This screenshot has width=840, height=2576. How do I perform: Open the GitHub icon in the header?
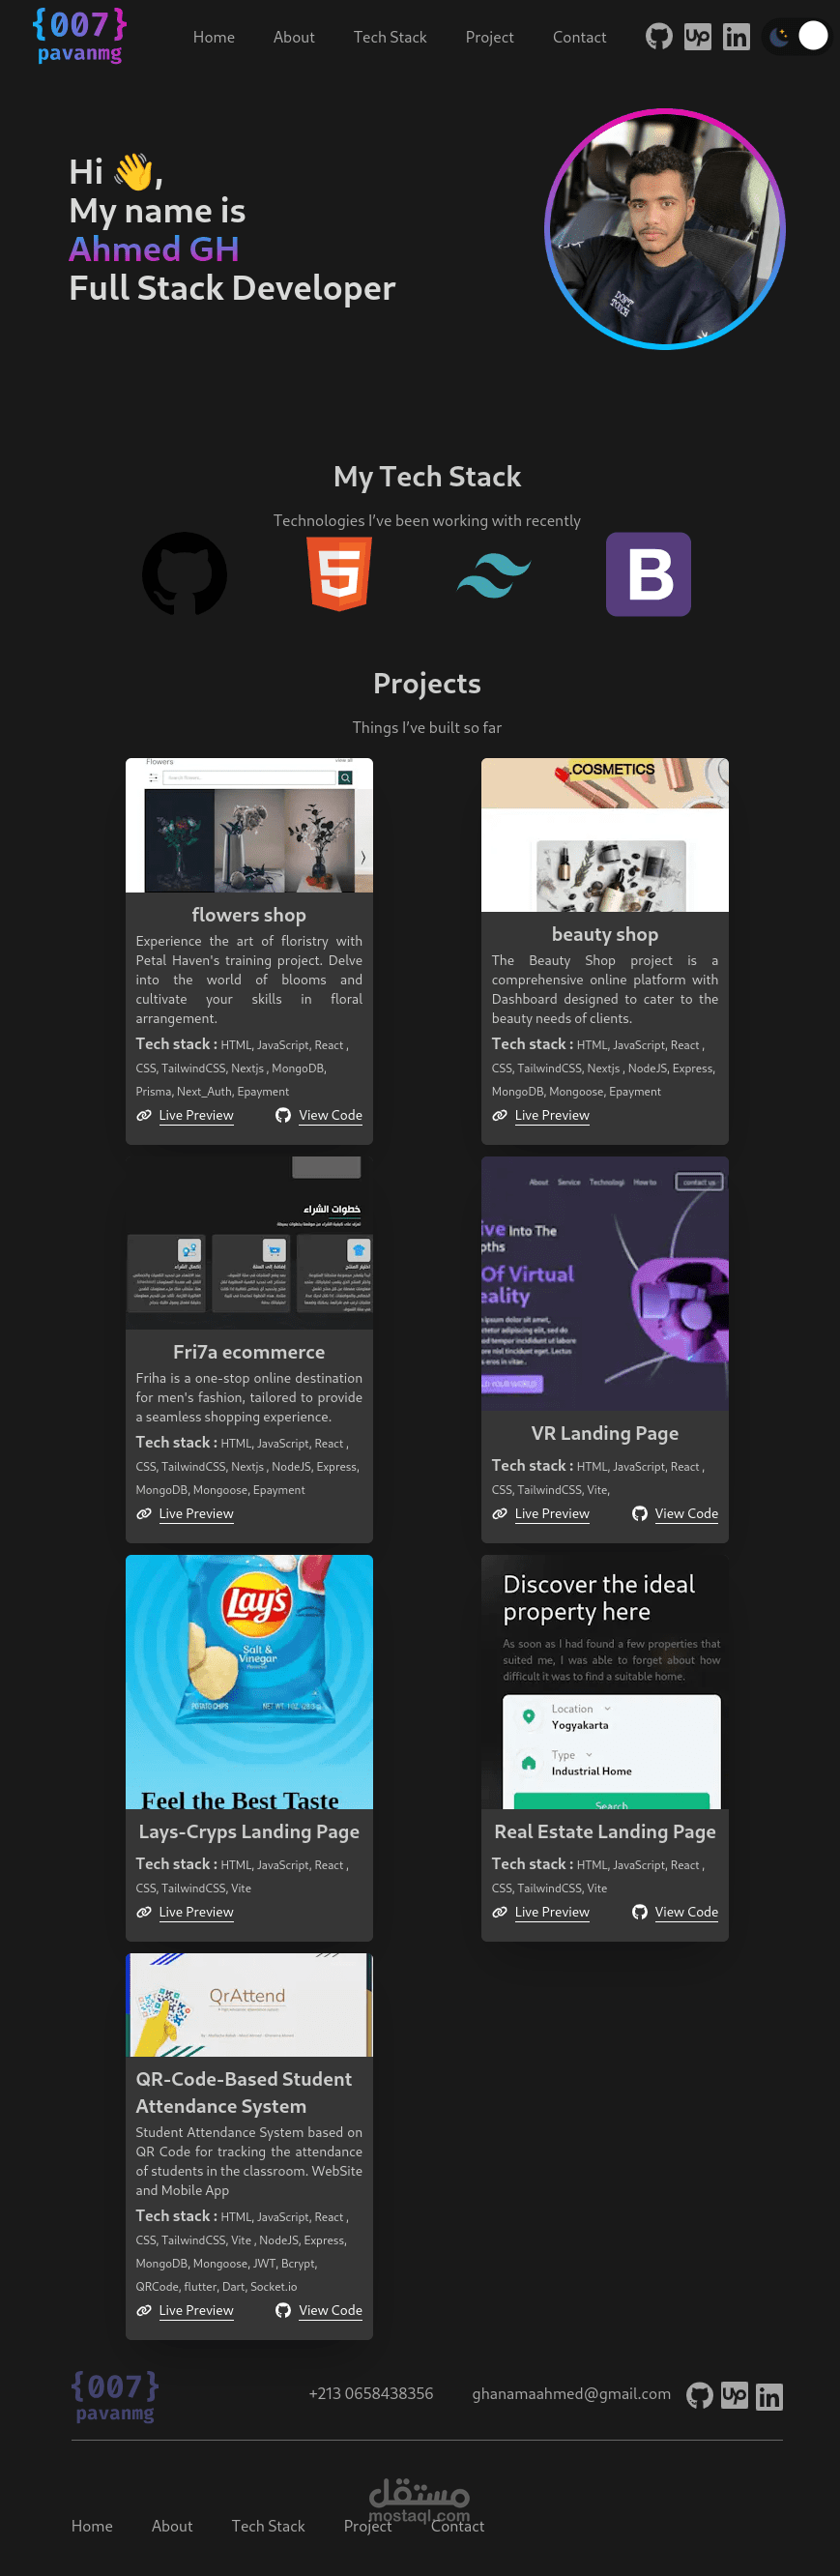click(x=659, y=37)
